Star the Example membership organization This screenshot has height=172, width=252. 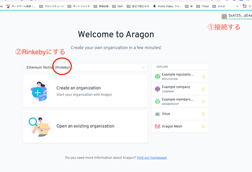point(203,101)
